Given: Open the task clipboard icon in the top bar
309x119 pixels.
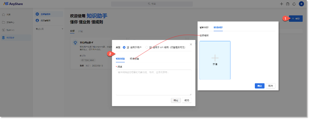Looking at the screenshot, I should point(287,4).
